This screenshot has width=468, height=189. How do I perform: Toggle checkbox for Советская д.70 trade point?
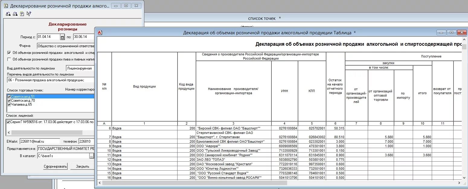click(x=9, y=101)
